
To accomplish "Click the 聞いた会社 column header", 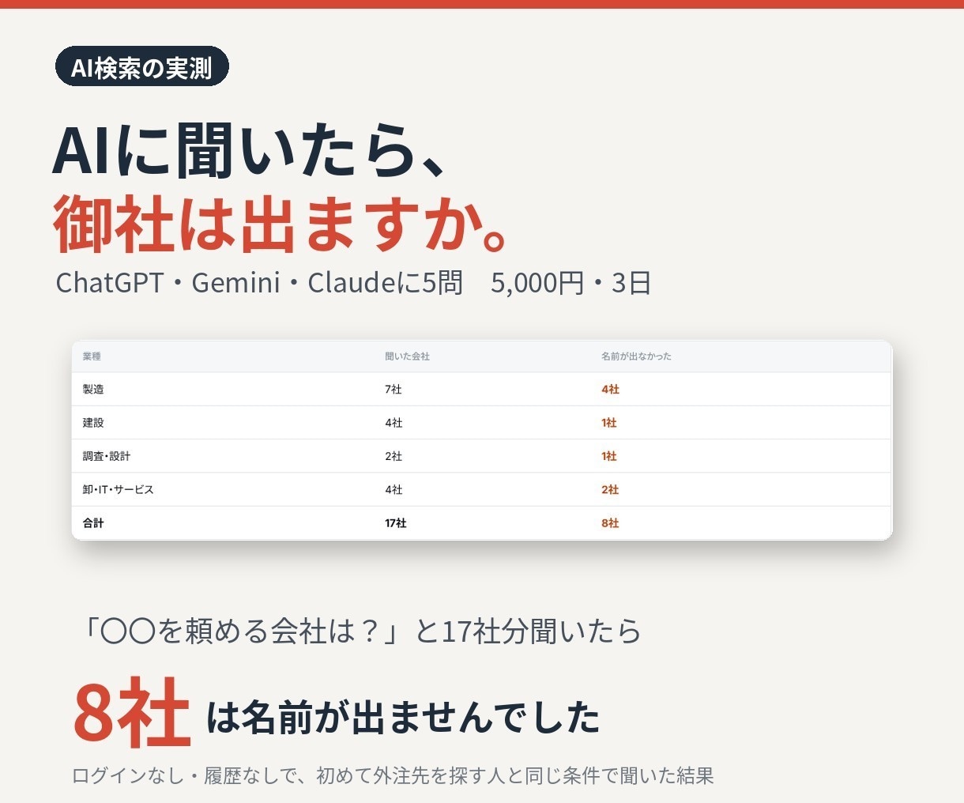I will [x=407, y=356].
